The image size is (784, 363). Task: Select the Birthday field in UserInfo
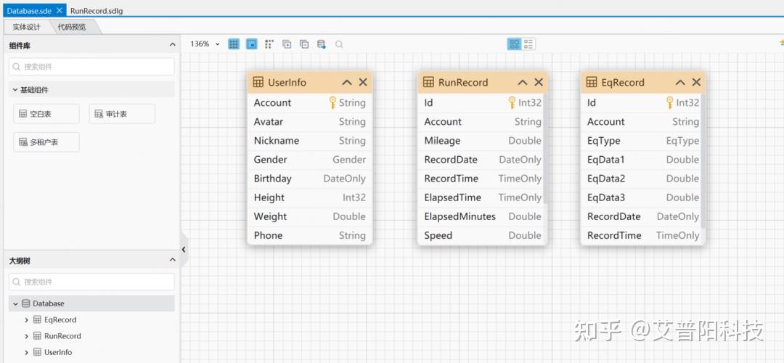[x=309, y=179]
